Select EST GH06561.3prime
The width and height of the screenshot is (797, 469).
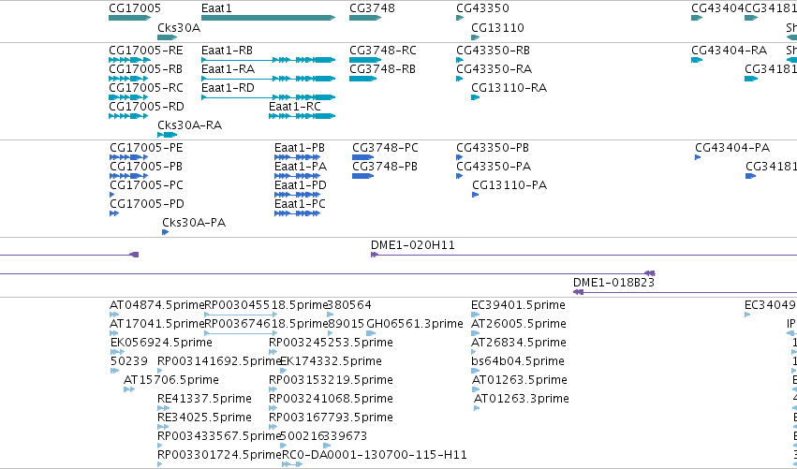coord(371,334)
